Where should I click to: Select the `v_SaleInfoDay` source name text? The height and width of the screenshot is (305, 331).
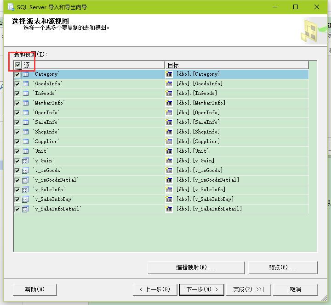53,199
